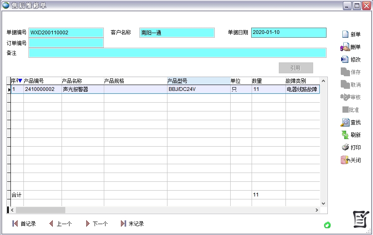
Task: Click the small green status icon
Action: coord(327,225)
